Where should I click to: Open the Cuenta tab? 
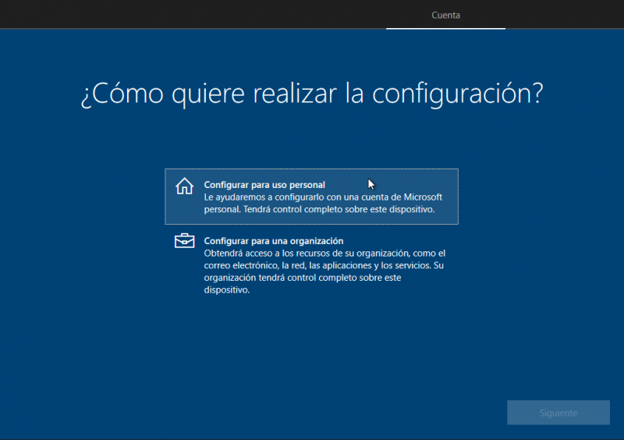(x=445, y=15)
